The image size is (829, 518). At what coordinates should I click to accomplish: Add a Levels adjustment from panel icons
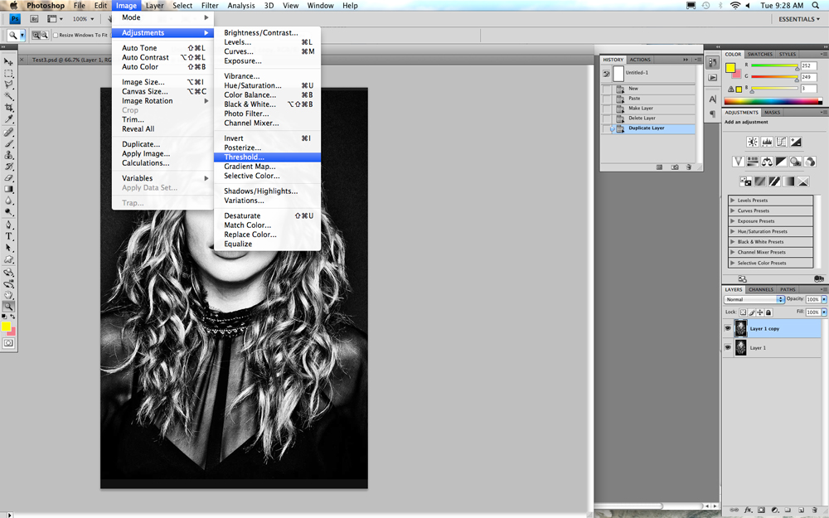click(767, 142)
